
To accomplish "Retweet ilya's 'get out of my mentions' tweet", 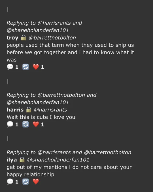I will tap(25, 182).
